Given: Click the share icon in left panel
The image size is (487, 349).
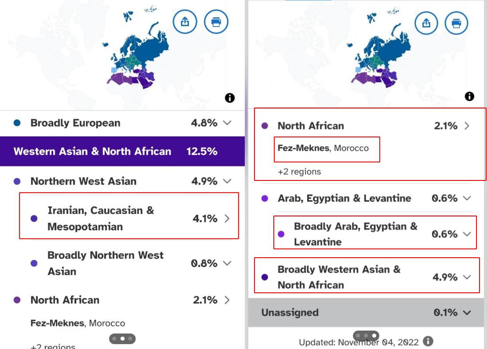Looking at the screenshot, I should [x=185, y=22].
